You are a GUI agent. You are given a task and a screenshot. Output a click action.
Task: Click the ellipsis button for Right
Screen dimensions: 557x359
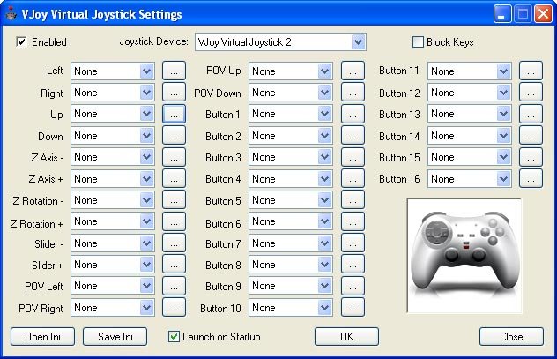click(175, 93)
